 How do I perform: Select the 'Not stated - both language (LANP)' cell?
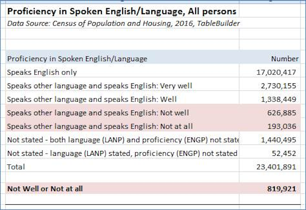[x=122, y=140]
